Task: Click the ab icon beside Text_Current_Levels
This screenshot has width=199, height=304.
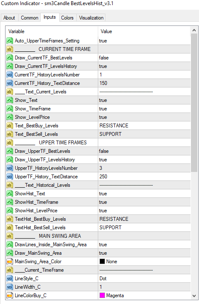Action: pyautogui.click(x=9, y=92)
